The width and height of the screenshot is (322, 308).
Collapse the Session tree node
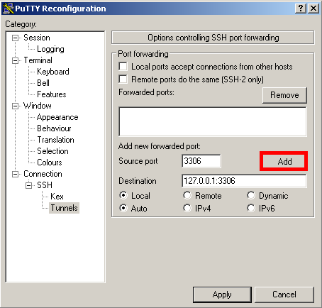[x=15, y=38]
